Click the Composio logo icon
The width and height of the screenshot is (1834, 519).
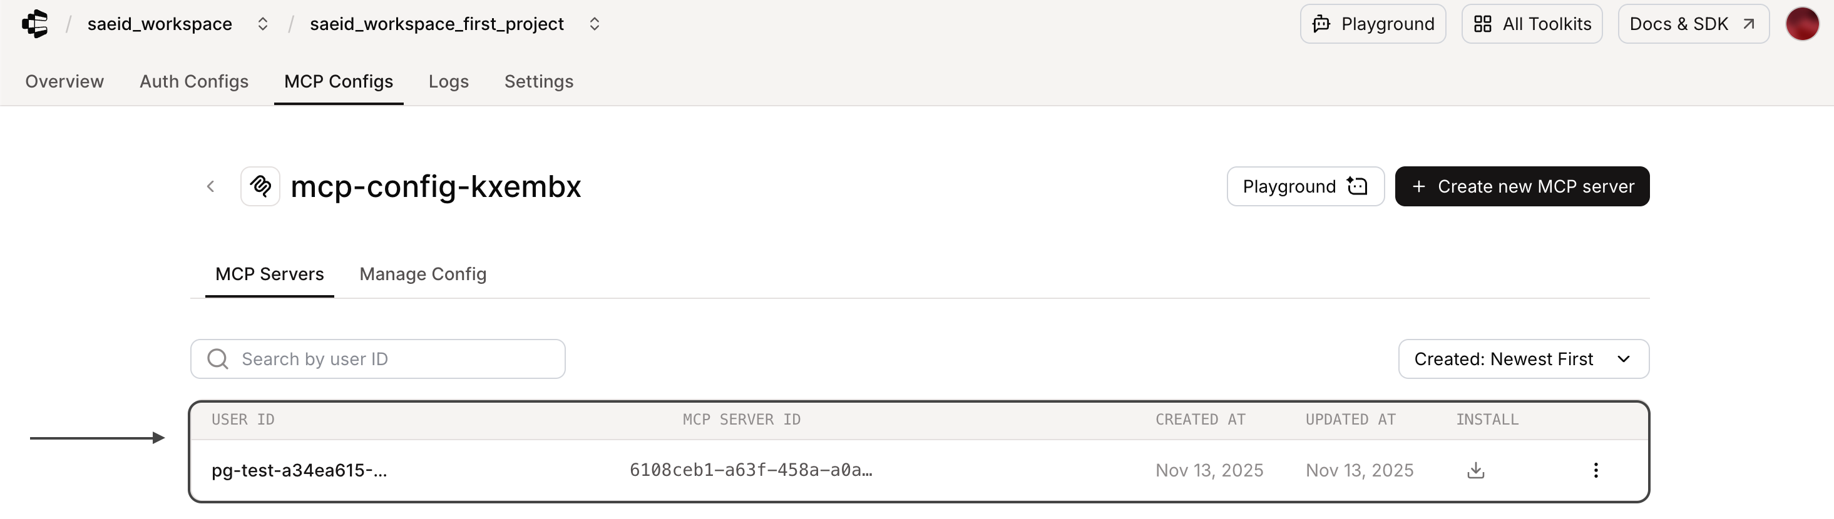coord(35,24)
